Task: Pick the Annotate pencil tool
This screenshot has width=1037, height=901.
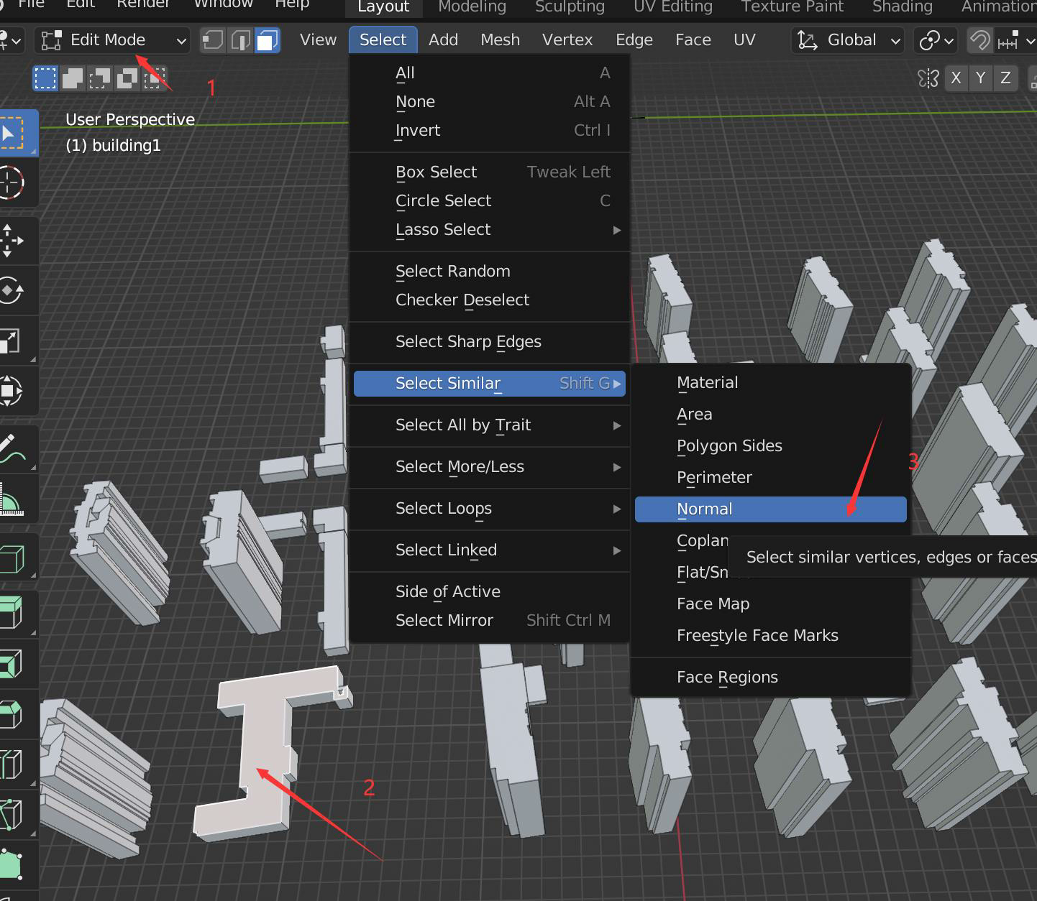Action: point(12,448)
